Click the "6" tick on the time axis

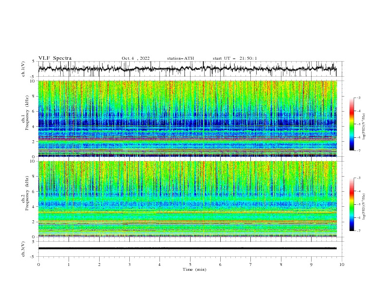[220, 264]
